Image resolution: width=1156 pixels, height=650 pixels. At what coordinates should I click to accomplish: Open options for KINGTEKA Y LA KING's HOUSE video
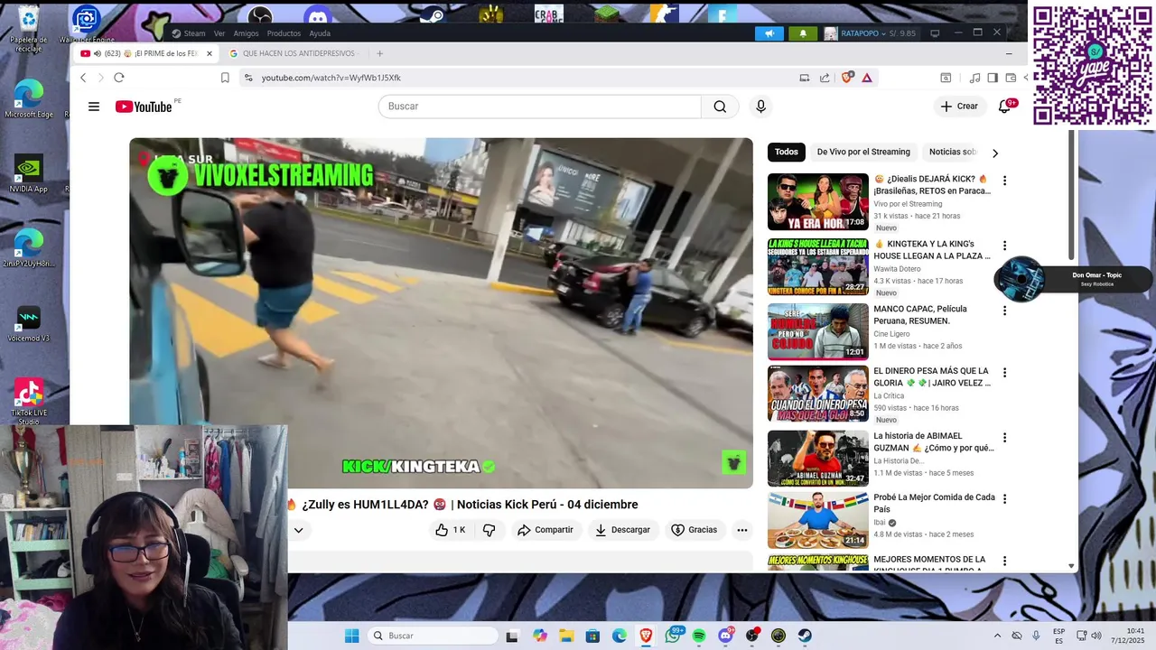point(1004,246)
